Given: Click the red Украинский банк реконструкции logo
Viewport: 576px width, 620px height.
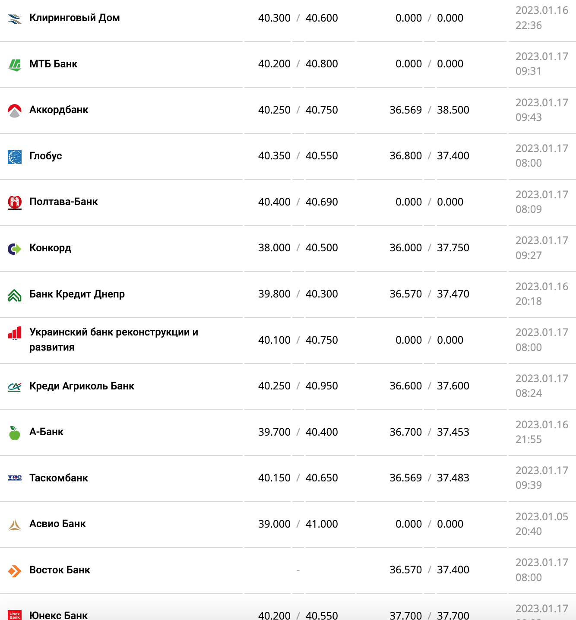Looking at the screenshot, I should (x=15, y=333).
